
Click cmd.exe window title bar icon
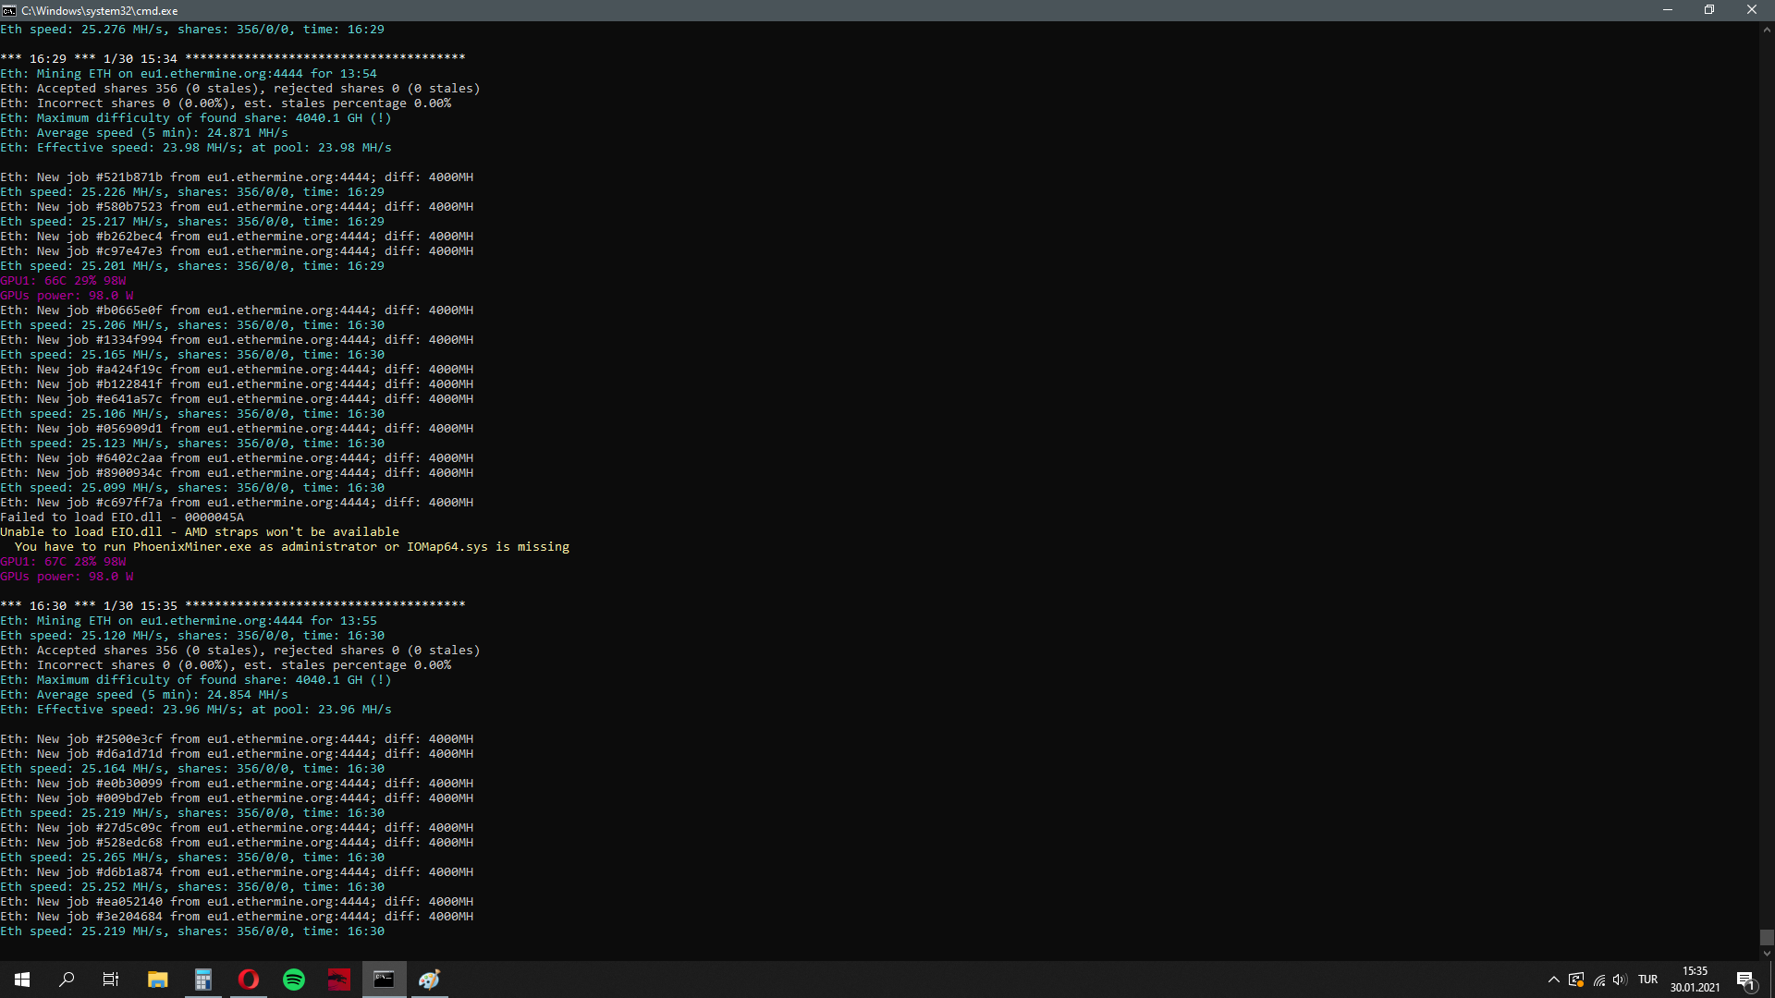click(x=9, y=10)
